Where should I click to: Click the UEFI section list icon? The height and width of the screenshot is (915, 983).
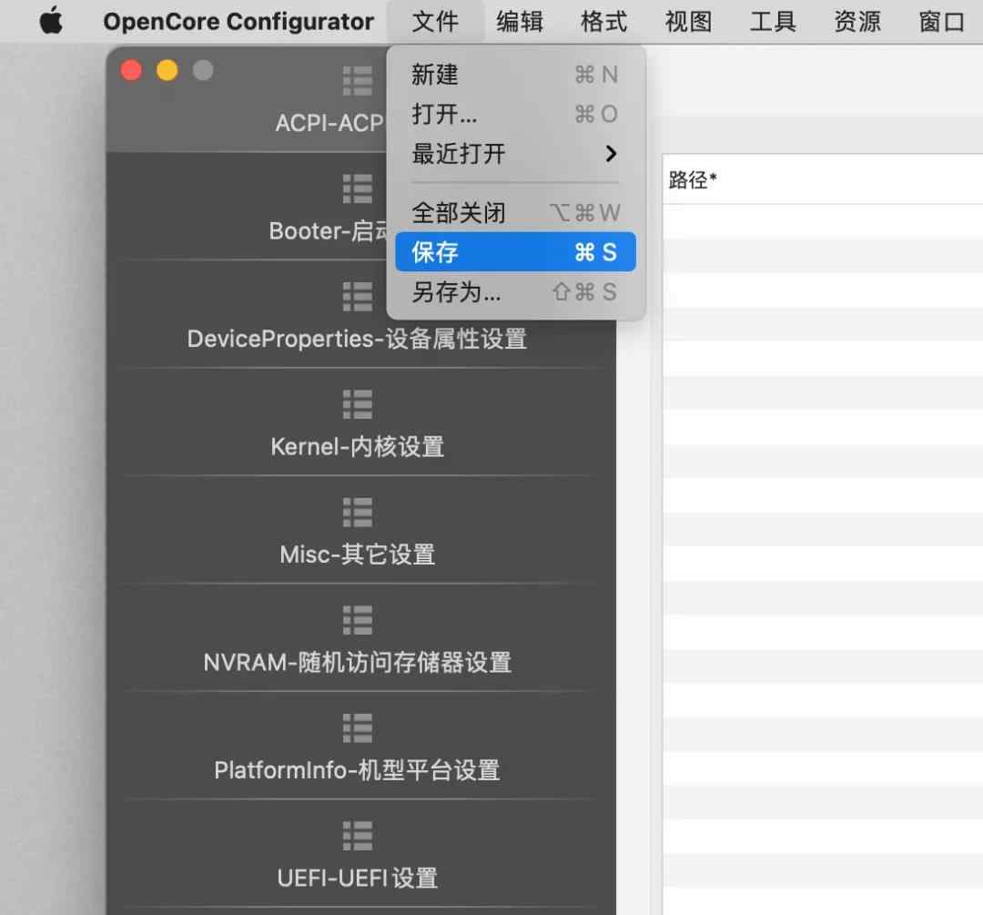point(358,836)
